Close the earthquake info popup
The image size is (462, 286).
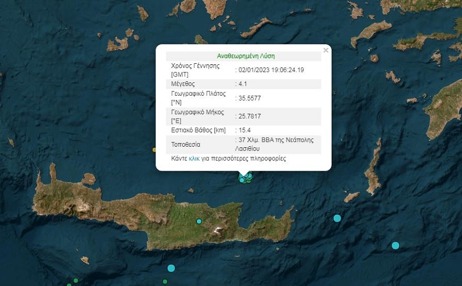point(326,50)
